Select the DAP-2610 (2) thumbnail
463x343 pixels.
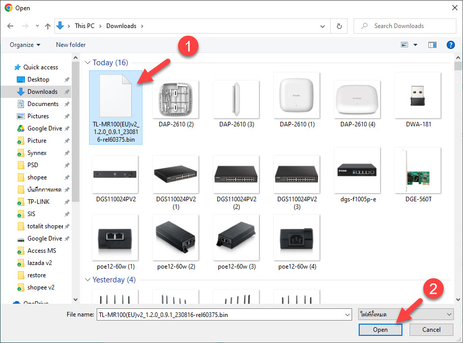(x=176, y=99)
